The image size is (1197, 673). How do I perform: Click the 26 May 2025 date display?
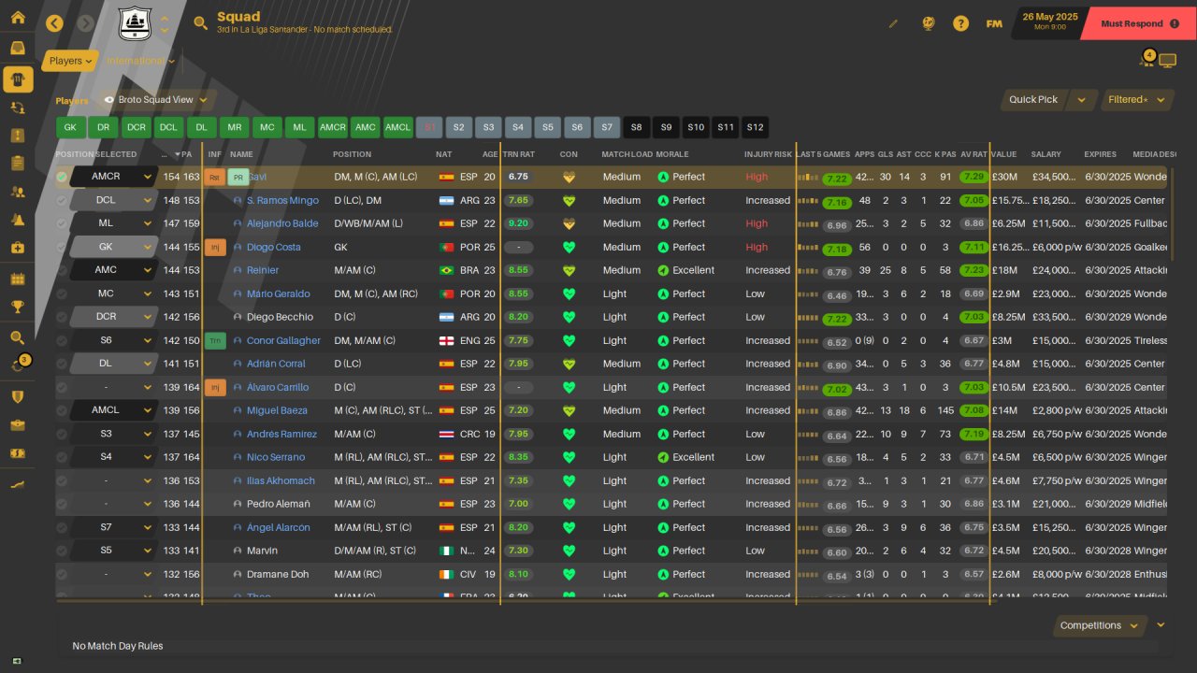click(1050, 21)
